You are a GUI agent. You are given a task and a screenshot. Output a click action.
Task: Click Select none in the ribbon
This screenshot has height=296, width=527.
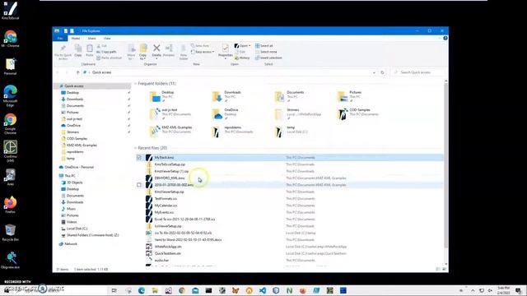(x=266, y=52)
